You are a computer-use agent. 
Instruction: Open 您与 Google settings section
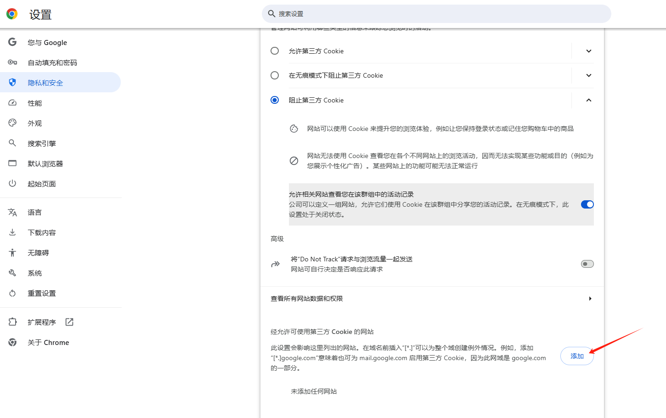60,42
